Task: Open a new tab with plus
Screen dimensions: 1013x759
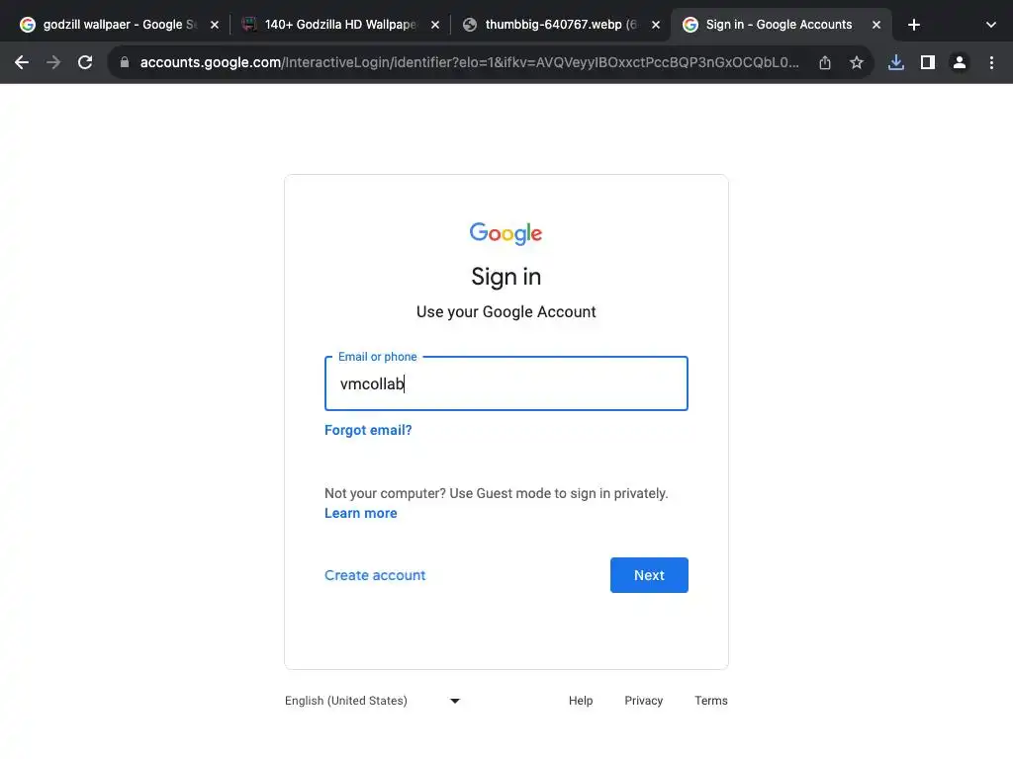Action: 914,25
